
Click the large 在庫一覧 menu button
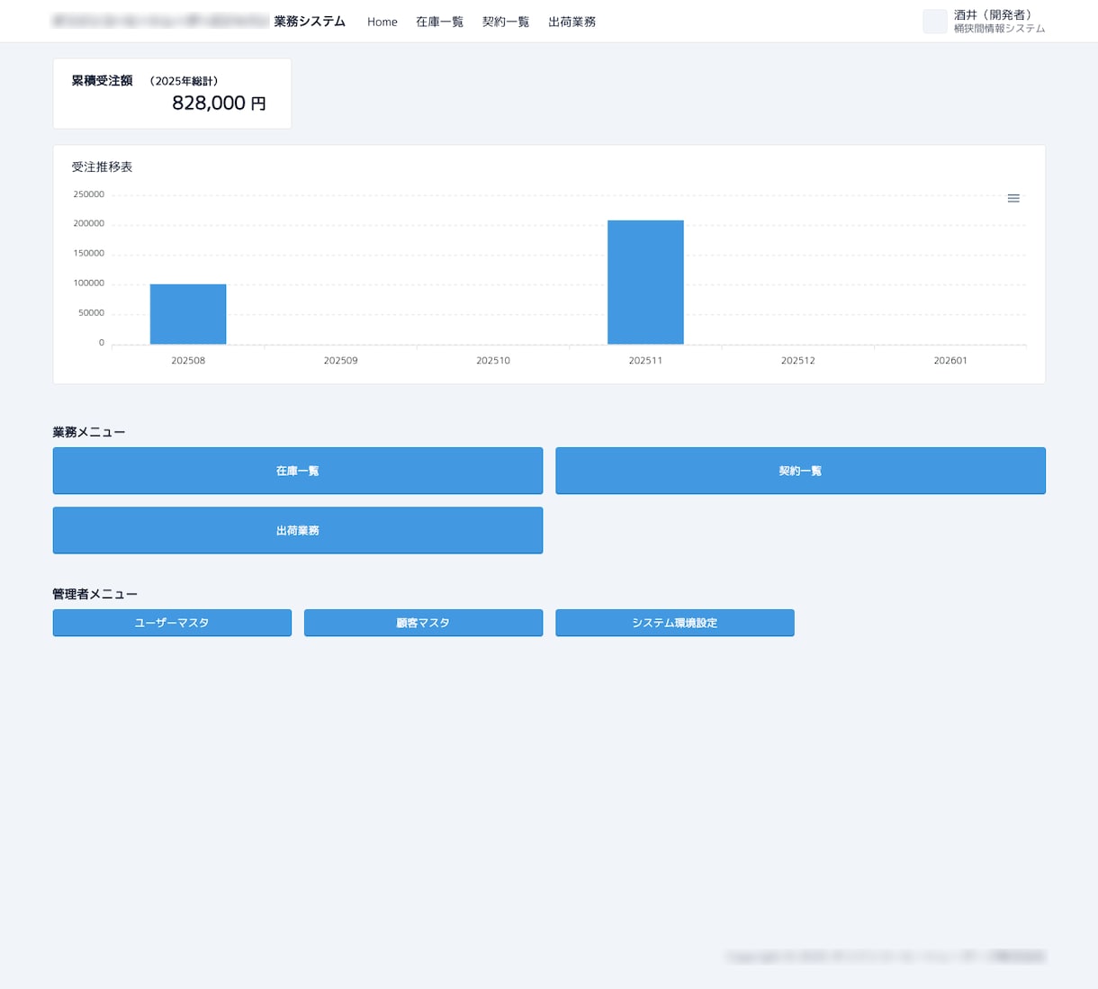click(x=298, y=471)
